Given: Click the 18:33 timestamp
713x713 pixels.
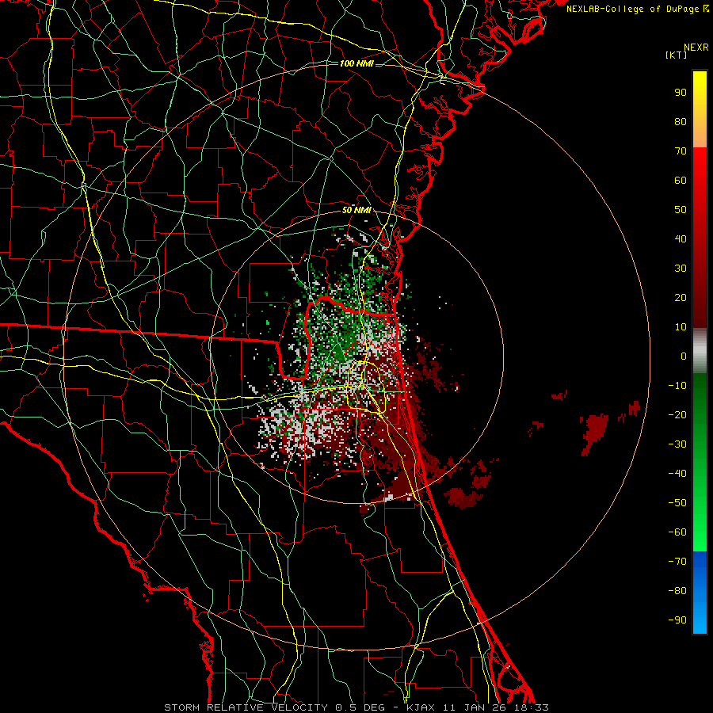Looking at the screenshot, I should [x=532, y=707].
